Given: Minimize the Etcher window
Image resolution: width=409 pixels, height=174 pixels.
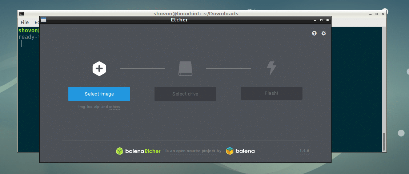Looking at the screenshot, I should 315,20.
